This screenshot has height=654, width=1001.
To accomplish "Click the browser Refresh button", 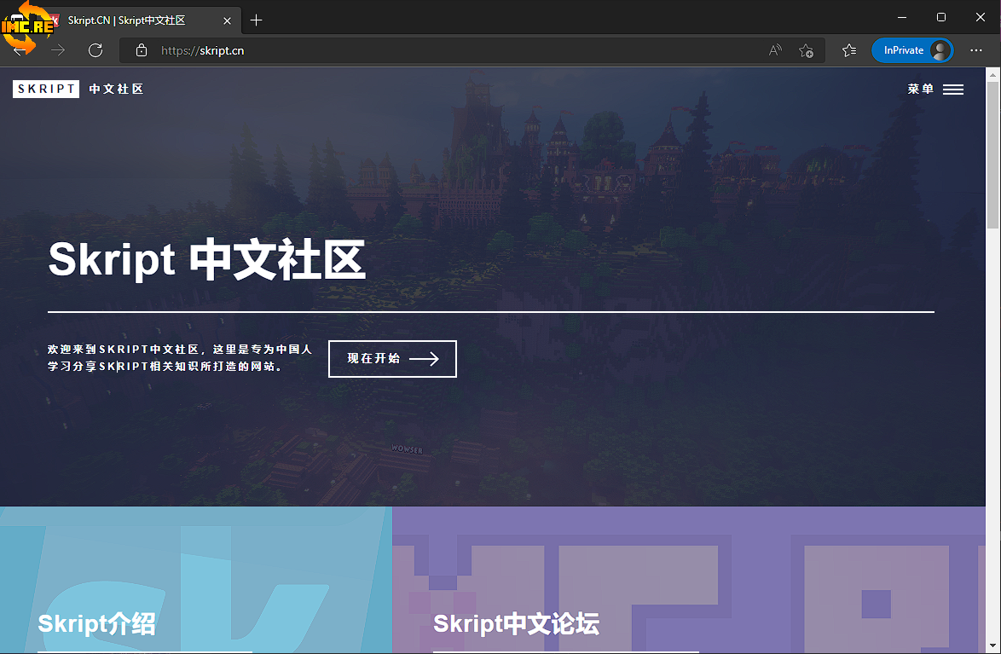I will pos(95,50).
